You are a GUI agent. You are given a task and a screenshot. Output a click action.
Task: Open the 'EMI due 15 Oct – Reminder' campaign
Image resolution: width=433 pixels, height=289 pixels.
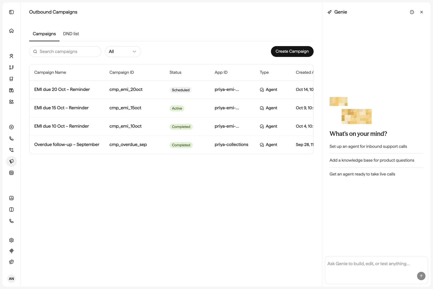point(61,108)
